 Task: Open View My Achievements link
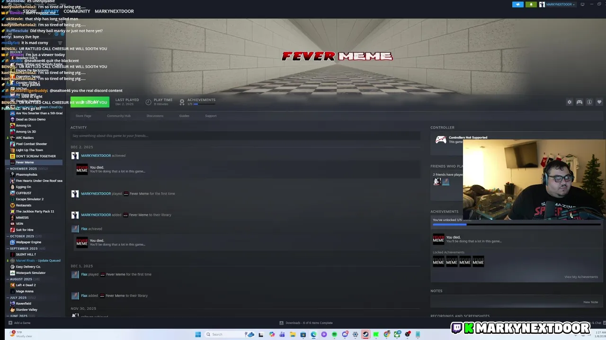pyautogui.click(x=581, y=277)
